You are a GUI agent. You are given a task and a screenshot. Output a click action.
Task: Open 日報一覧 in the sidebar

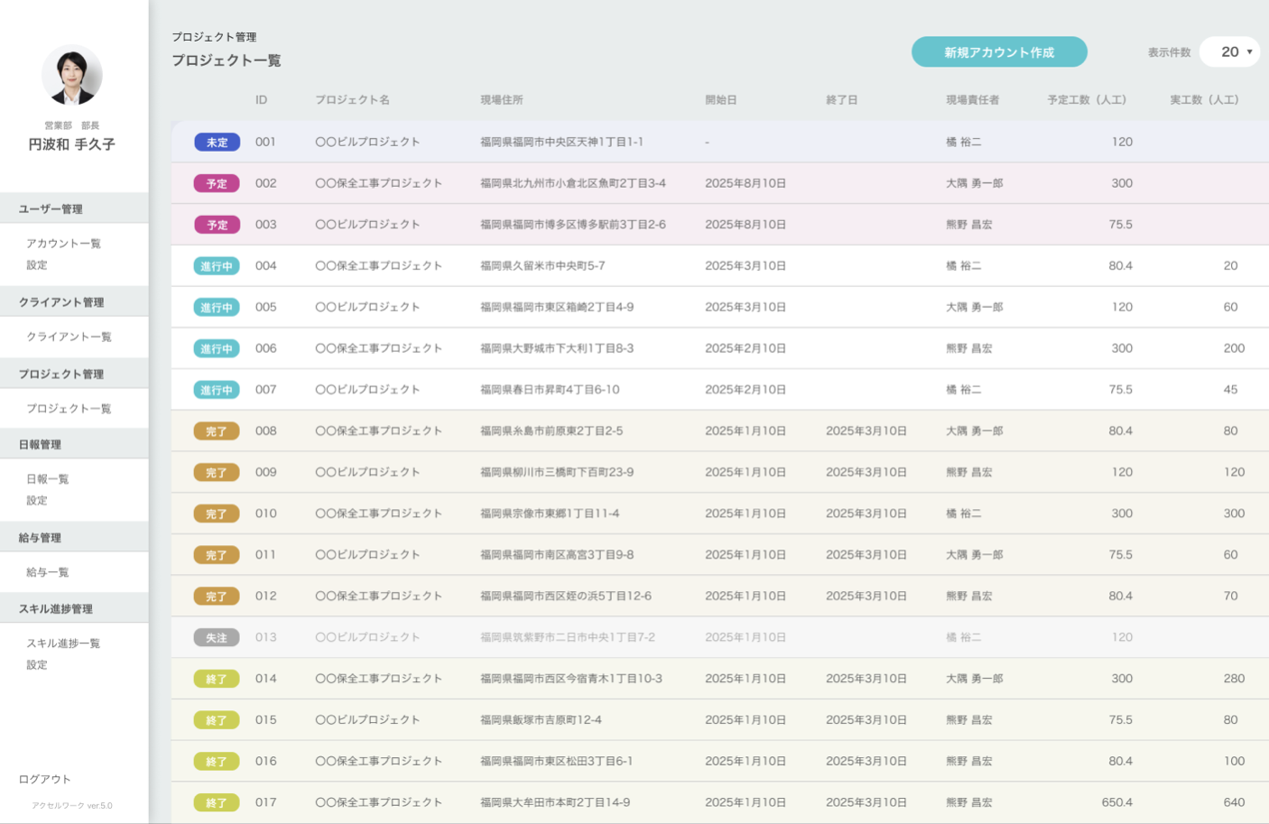click(48, 479)
